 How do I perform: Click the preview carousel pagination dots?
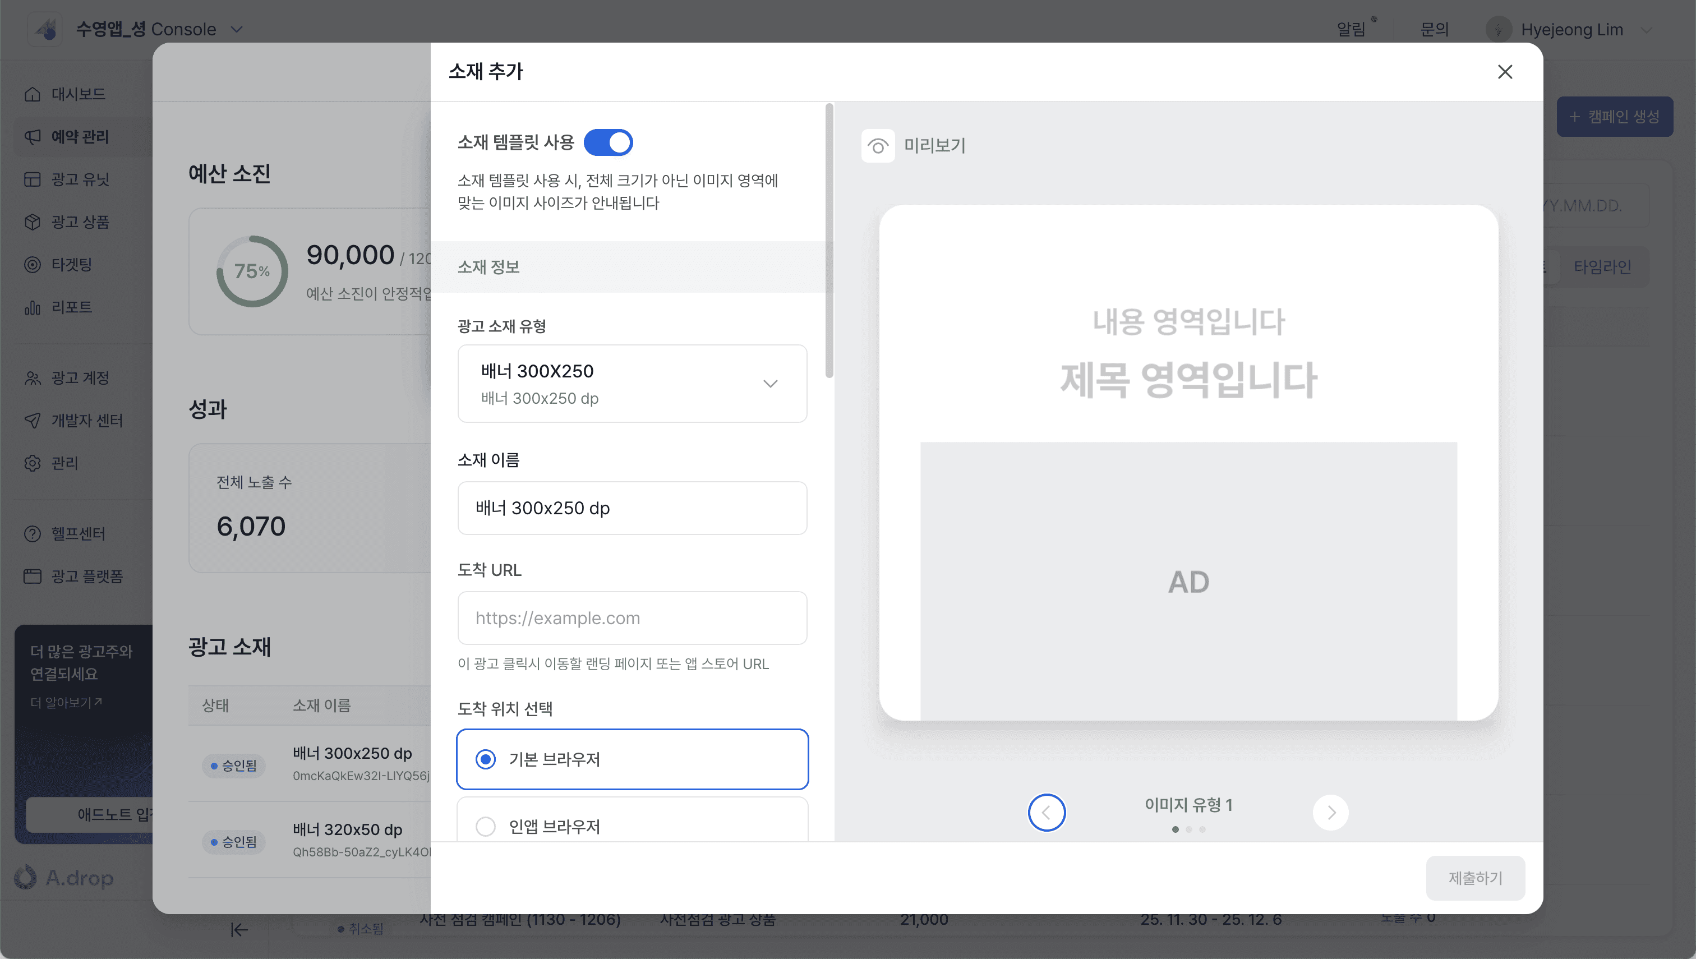[1189, 829]
